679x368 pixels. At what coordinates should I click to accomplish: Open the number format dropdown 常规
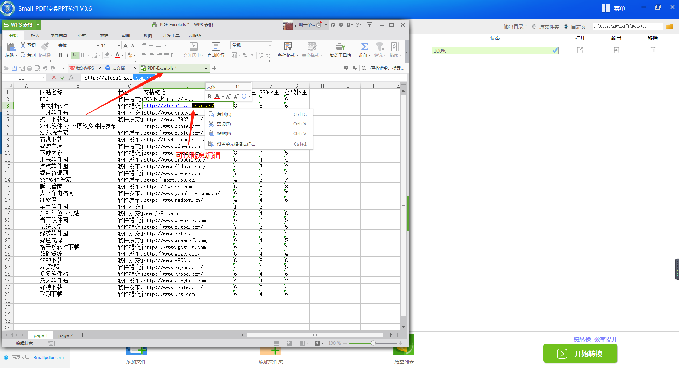coord(270,46)
